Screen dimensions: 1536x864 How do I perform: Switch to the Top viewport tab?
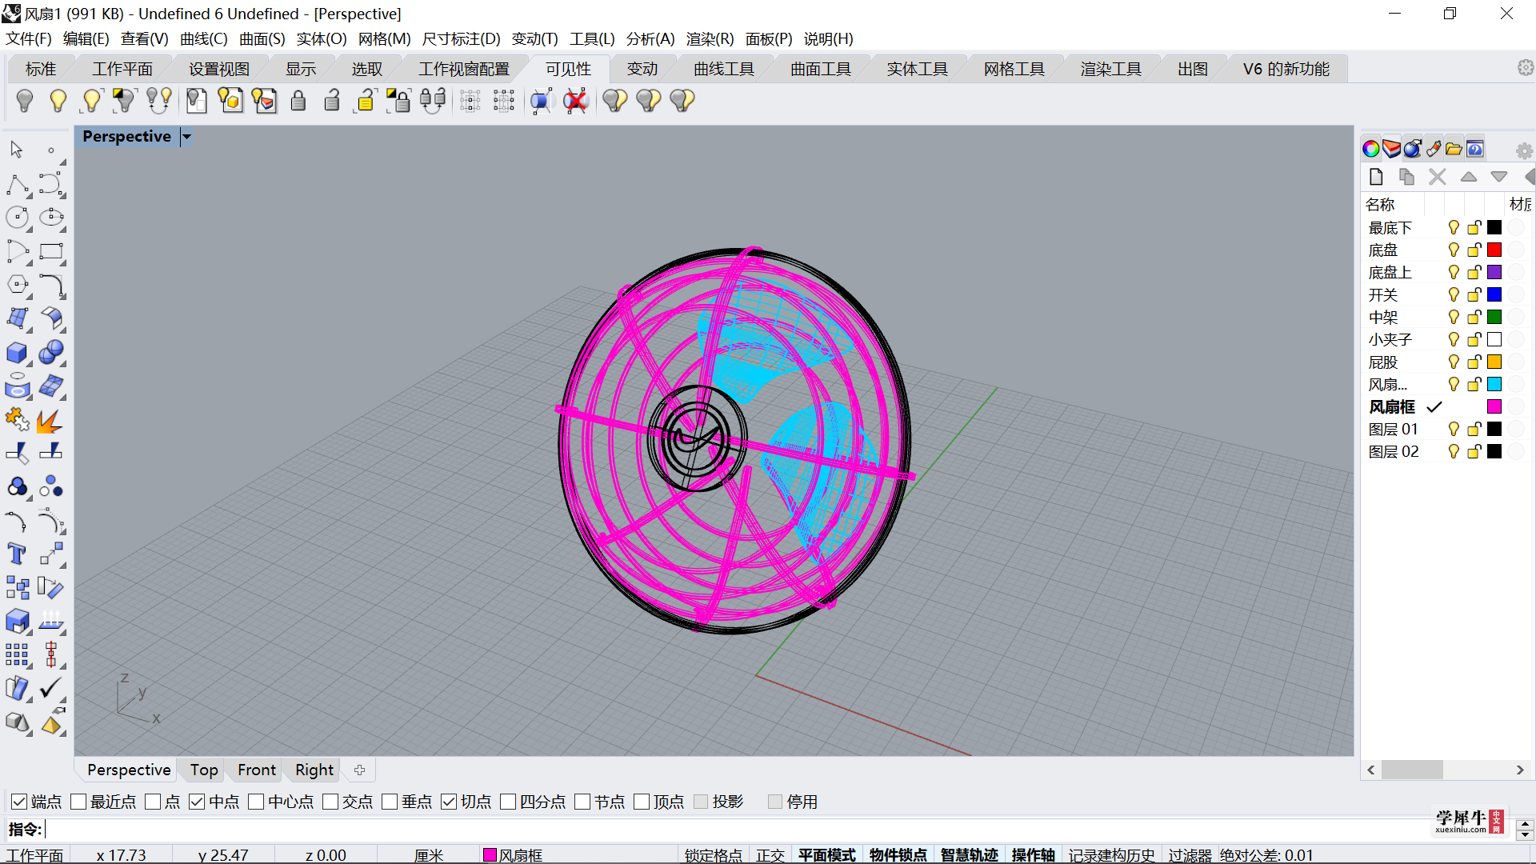pyautogui.click(x=204, y=770)
